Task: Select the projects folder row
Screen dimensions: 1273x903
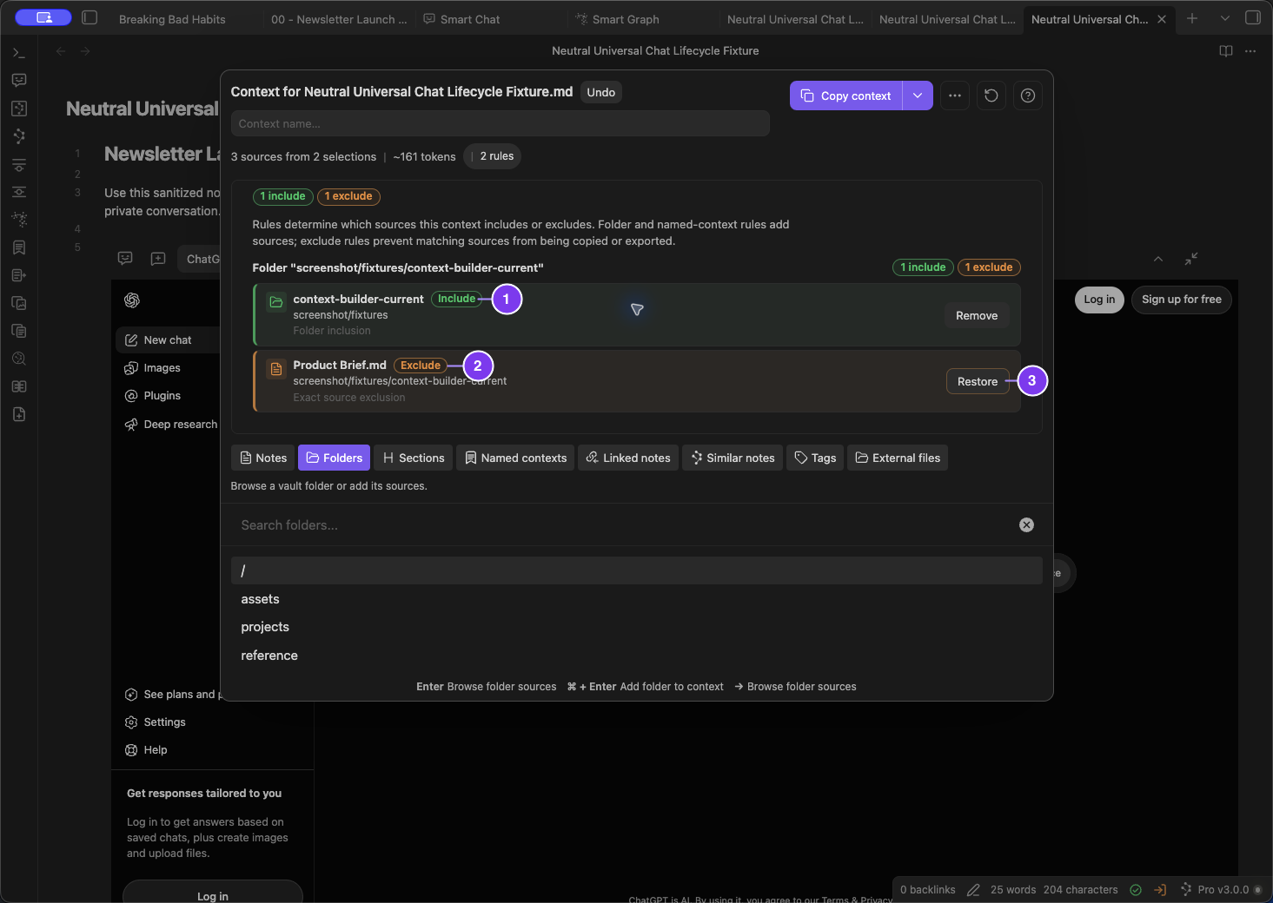Action: 637,627
